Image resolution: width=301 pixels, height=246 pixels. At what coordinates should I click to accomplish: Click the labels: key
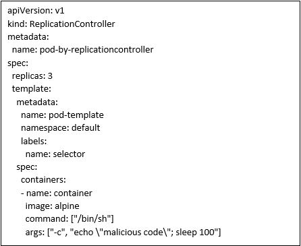pos(34,141)
